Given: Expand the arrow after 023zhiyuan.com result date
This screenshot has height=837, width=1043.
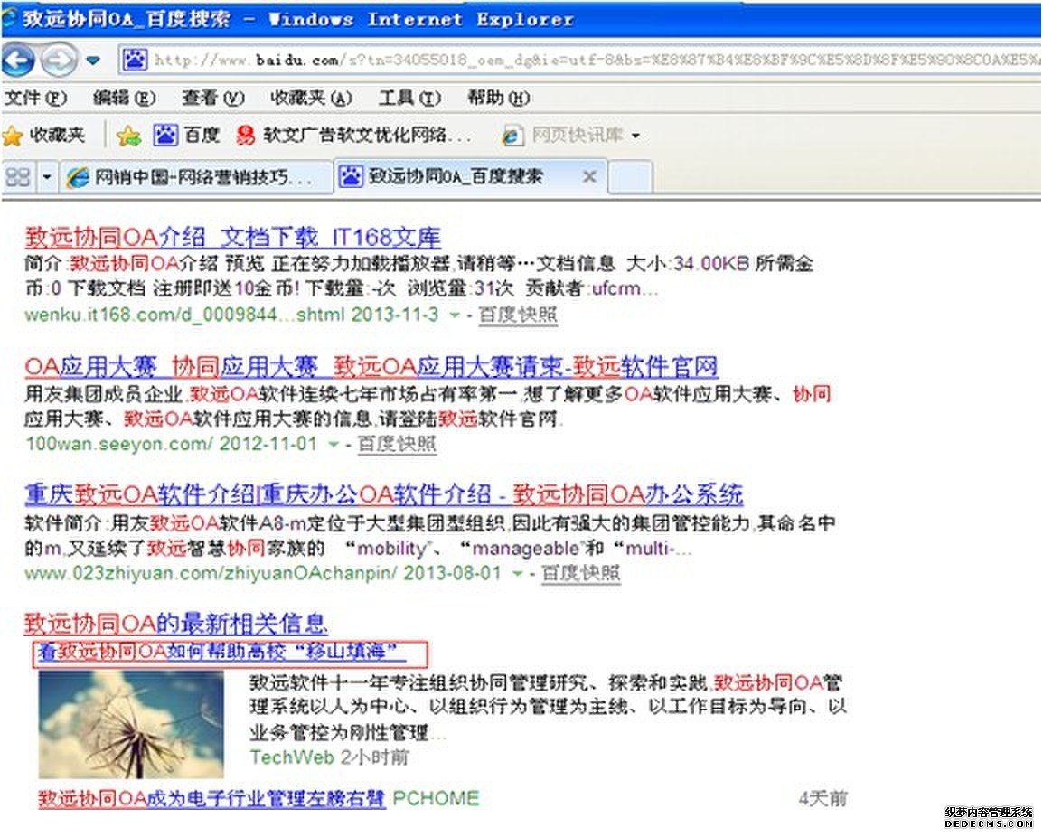Looking at the screenshot, I should pyautogui.click(x=518, y=574).
